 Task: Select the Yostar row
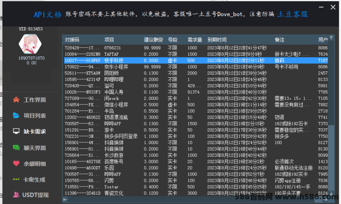tap(196, 187)
